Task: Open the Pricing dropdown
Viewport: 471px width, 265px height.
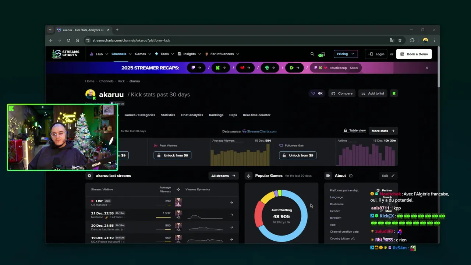Action: 346,54
